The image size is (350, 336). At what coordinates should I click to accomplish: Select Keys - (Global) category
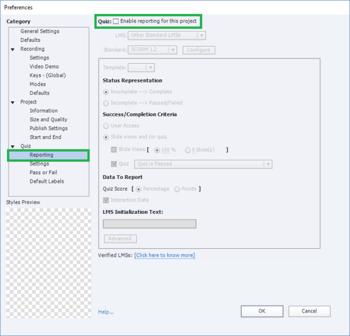click(48, 76)
